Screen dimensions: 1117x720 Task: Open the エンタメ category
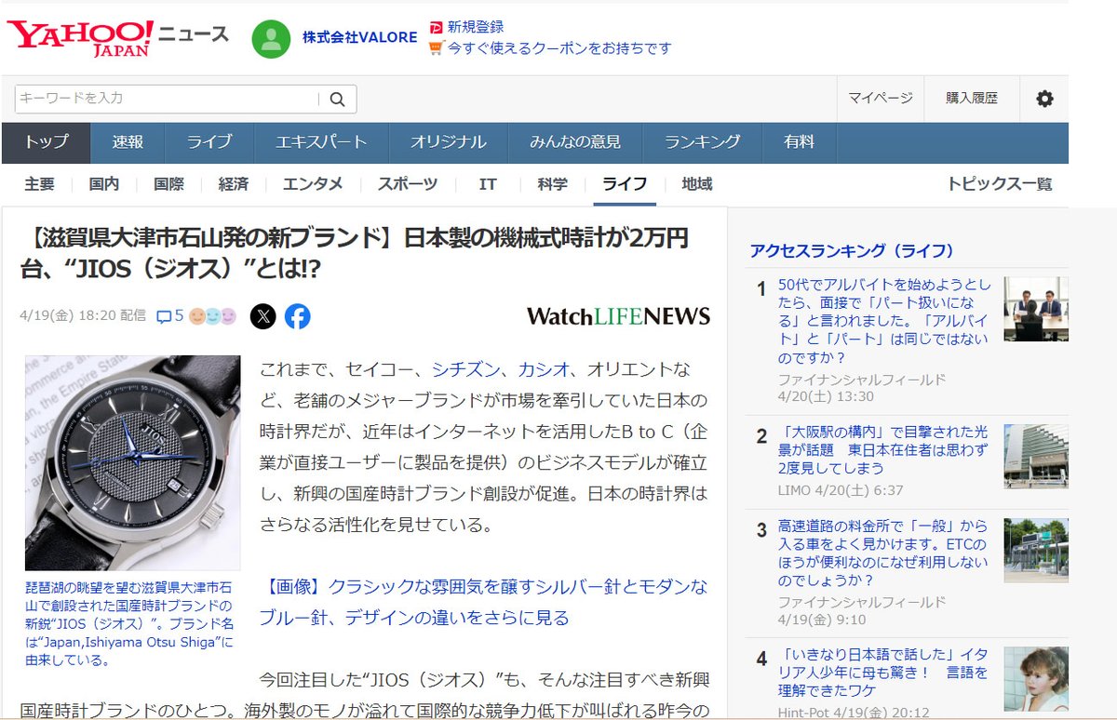coord(313,184)
